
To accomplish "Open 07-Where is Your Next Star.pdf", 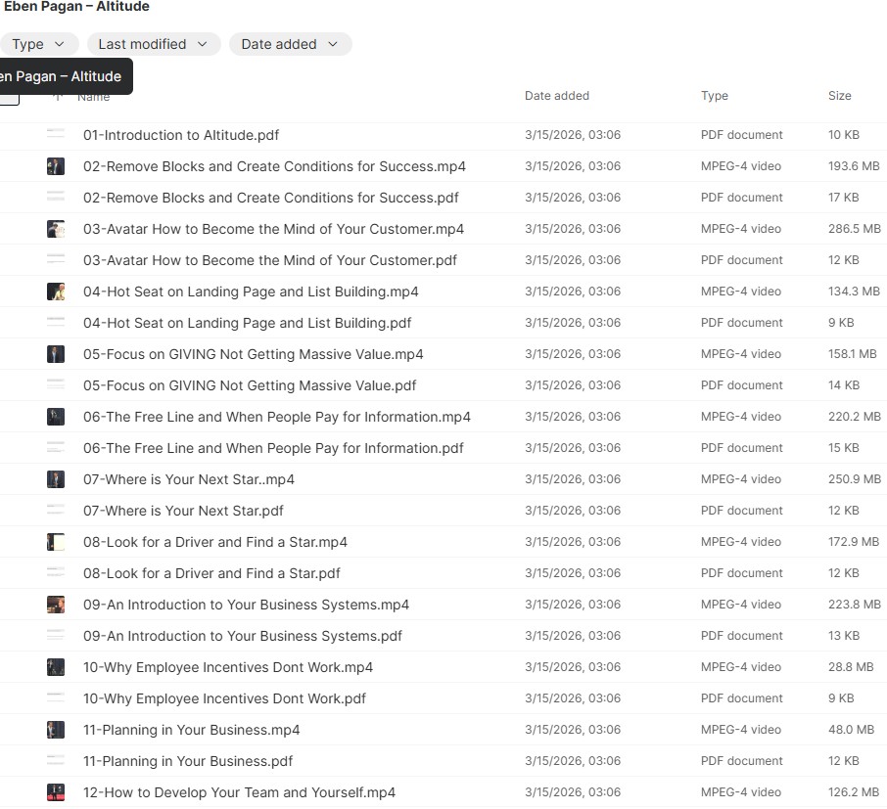I will [183, 511].
